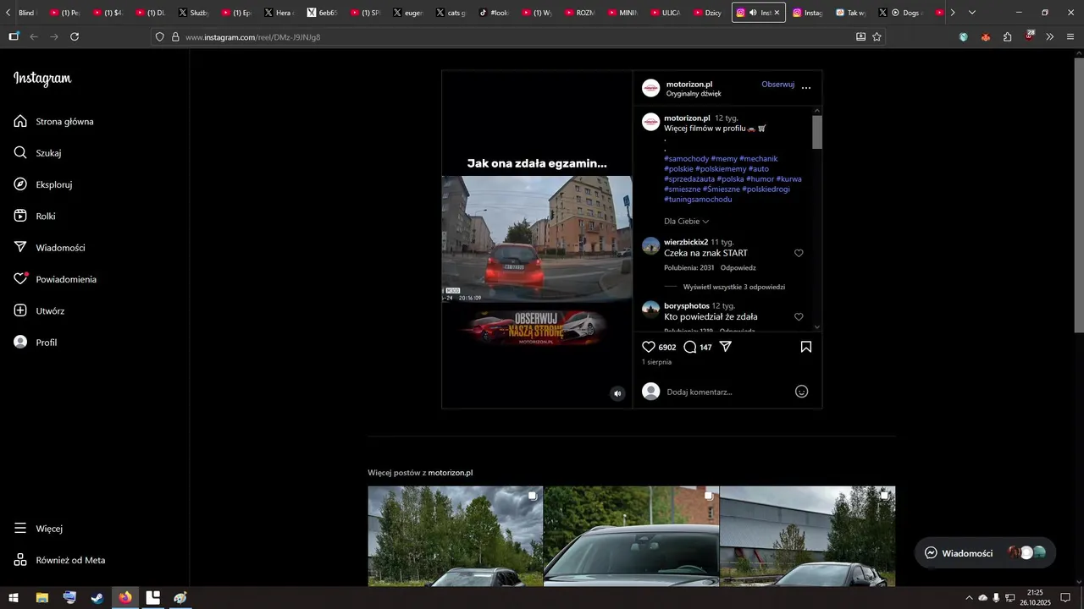Image resolution: width=1084 pixels, height=609 pixels.
Task: Mute the playing Instagram tab via speaker icon
Action: coord(753,13)
